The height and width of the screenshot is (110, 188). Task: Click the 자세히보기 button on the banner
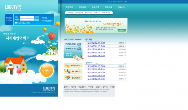(x=121, y=30)
